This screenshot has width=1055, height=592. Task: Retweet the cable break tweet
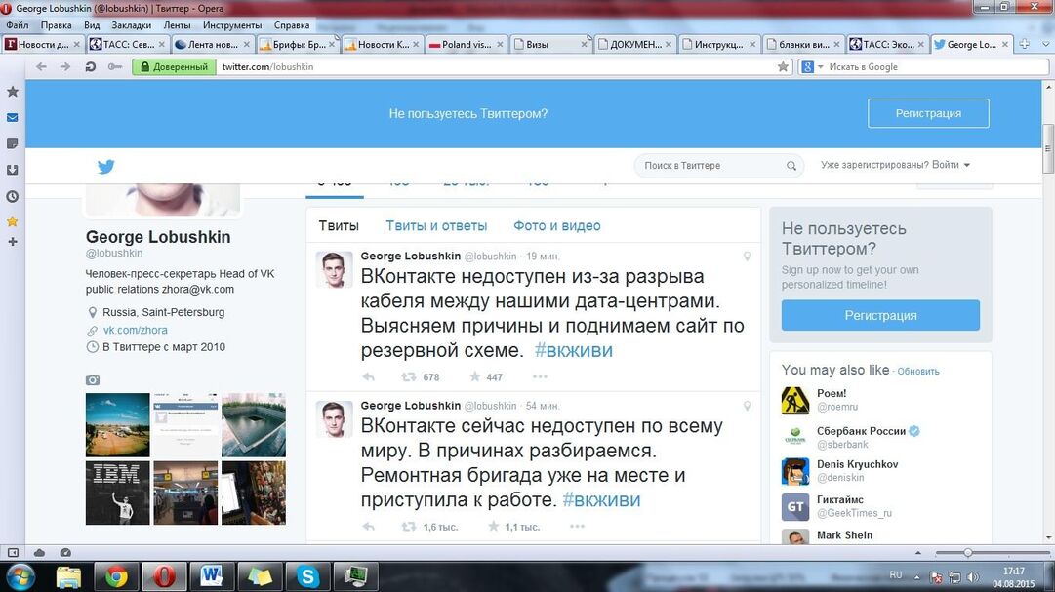pos(409,377)
